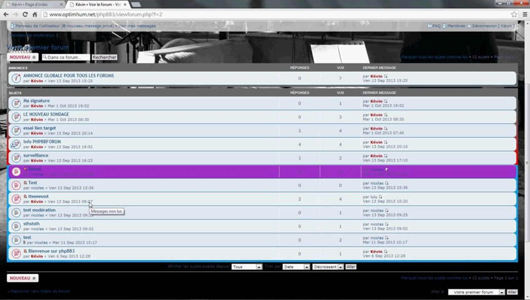Click topic icon of essai lien target row

16,130
